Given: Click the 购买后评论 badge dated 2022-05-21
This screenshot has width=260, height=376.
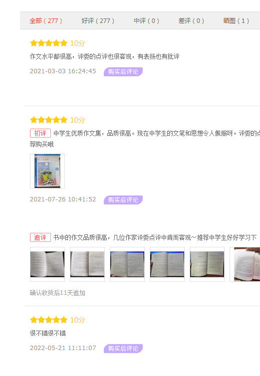Looking at the screenshot, I should point(123,349).
